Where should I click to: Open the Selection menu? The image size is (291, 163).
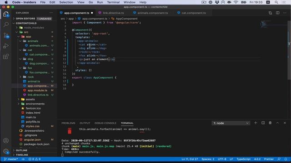(x=66, y=2)
